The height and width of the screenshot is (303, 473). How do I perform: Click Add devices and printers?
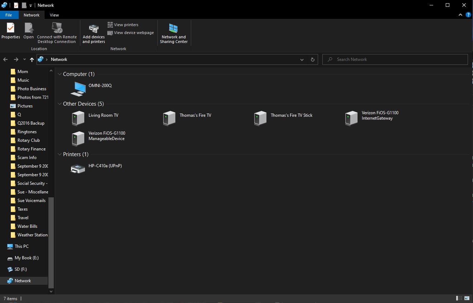click(x=94, y=34)
